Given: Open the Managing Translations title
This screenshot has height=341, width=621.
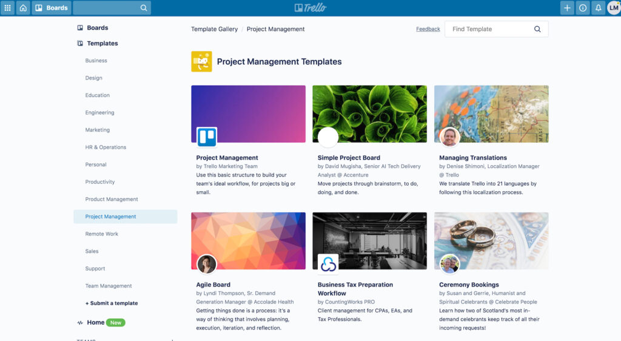Looking at the screenshot, I should 473,158.
